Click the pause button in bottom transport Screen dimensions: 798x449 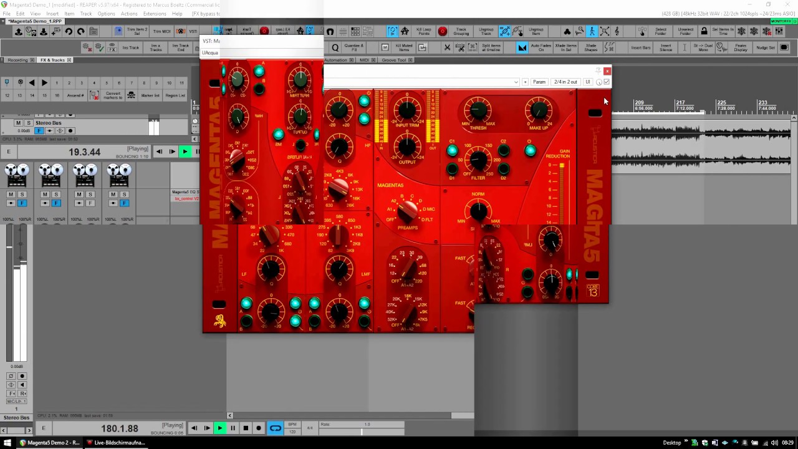(x=233, y=428)
